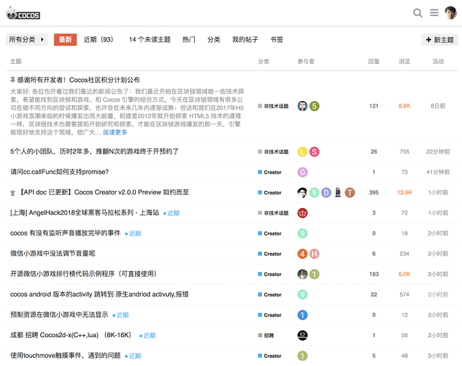Click purple G avatar in cc.callFunc row
Viewport: 462px width, 366px height.
coord(302,172)
